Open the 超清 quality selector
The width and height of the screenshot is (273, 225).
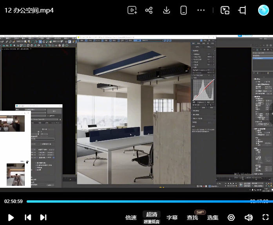(152, 214)
